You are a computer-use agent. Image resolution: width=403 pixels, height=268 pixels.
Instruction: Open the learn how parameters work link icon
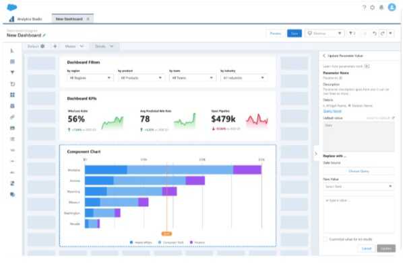tap(367, 66)
